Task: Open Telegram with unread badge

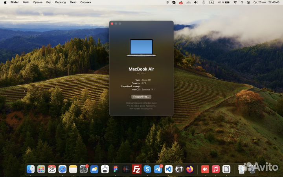Action: point(158,169)
